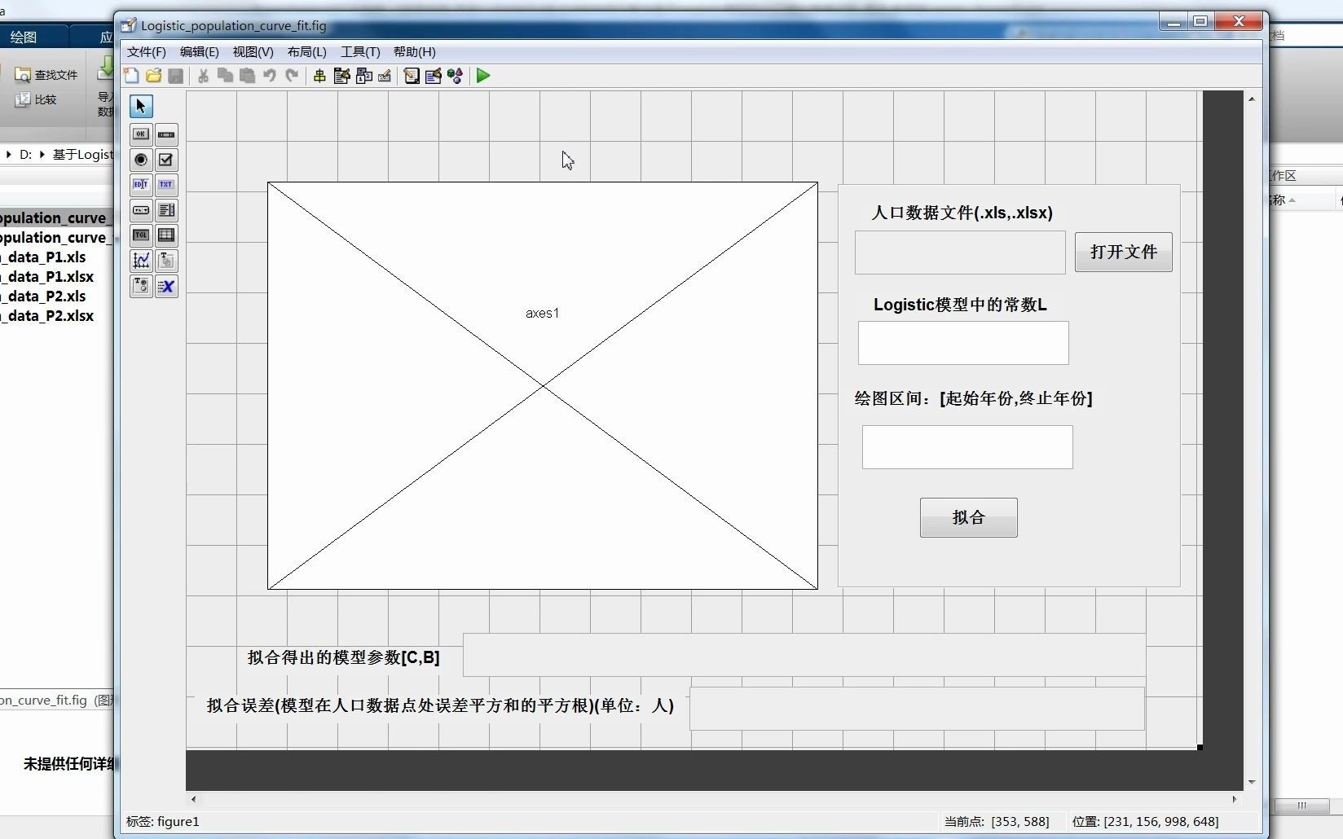The width and height of the screenshot is (1343, 839).
Task: Click the horizontal scrollbar right arrow
Action: (x=1235, y=799)
